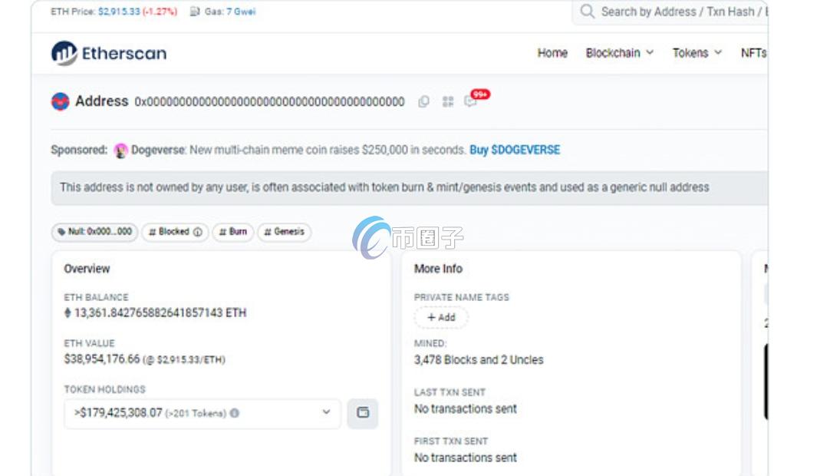Open the Blockchain dropdown menu

619,53
